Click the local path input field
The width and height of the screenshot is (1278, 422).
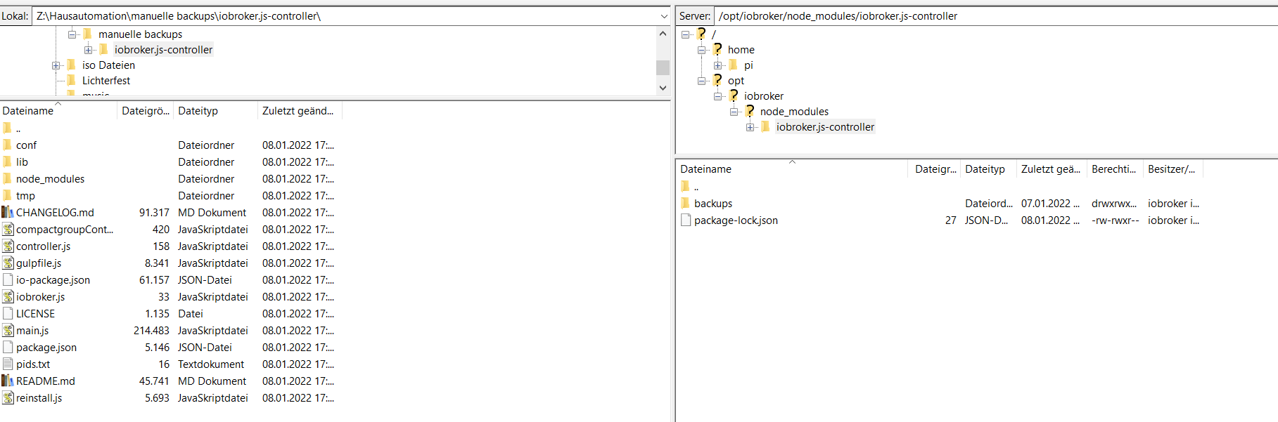point(345,15)
